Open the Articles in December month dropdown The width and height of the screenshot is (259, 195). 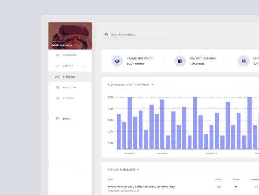[x=138, y=170]
